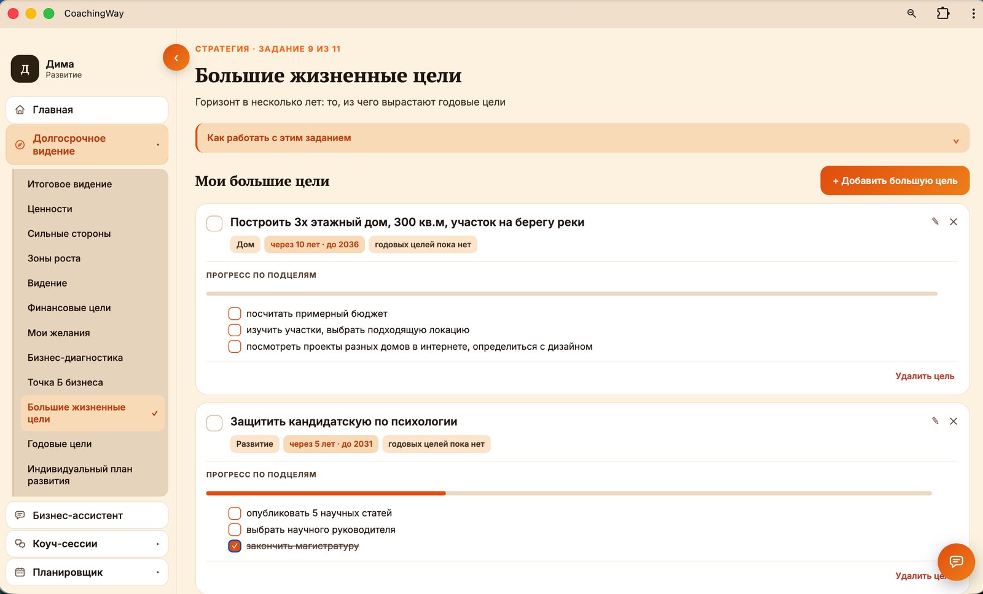This screenshot has height=594, width=983.
Task: Click checkmark icon next to Большие жизненные цели
Action: click(x=155, y=413)
